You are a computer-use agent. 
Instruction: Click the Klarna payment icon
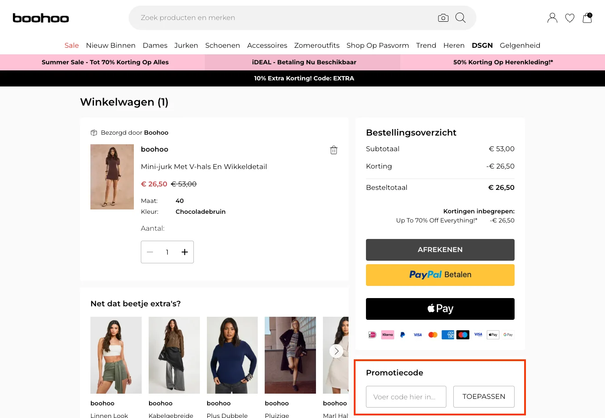click(388, 335)
